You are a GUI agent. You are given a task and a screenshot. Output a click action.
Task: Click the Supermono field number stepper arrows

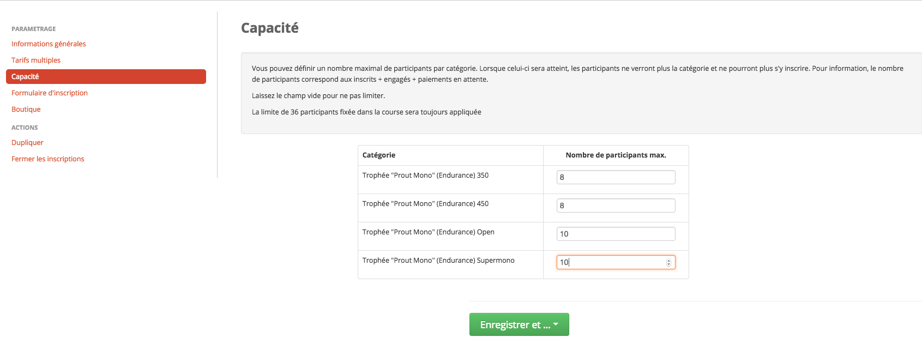[668, 263]
